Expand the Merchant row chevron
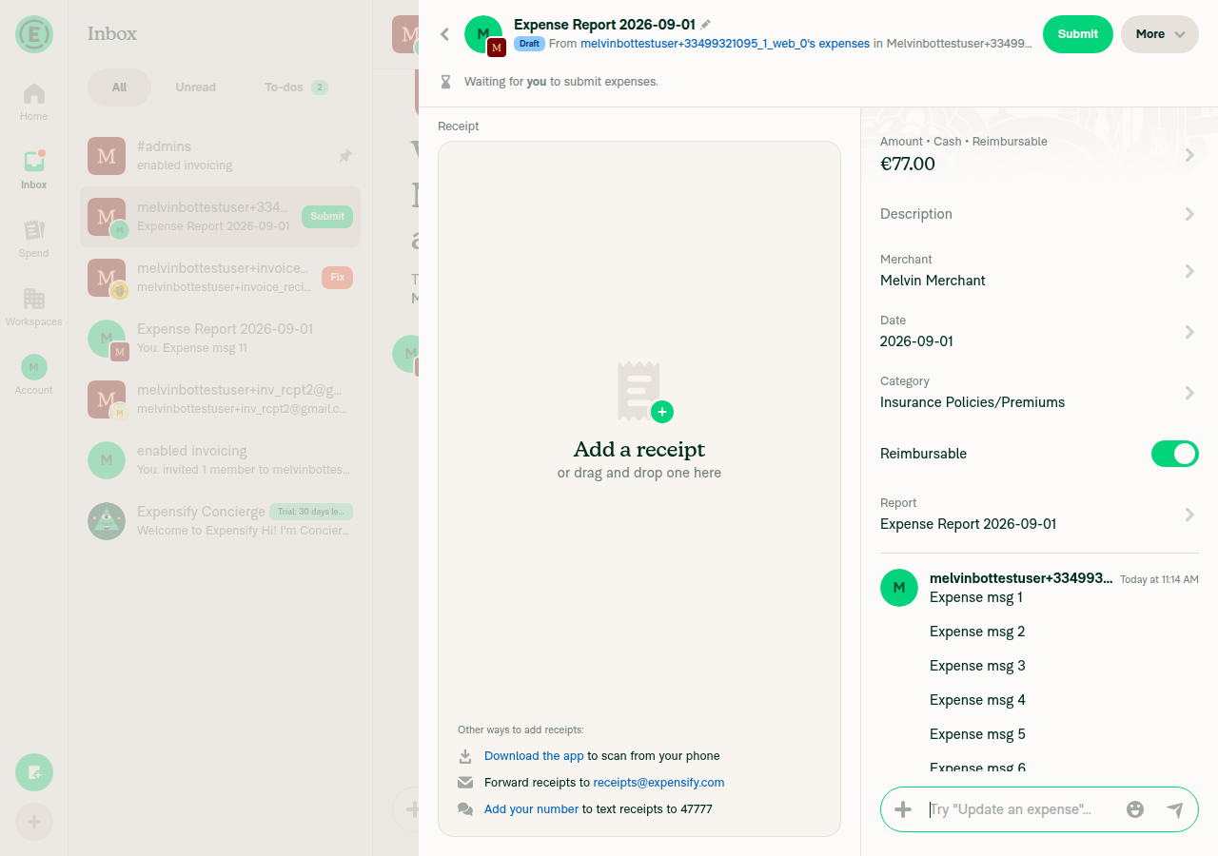The height and width of the screenshot is (856, 1218). click(x=1189, y=271)
